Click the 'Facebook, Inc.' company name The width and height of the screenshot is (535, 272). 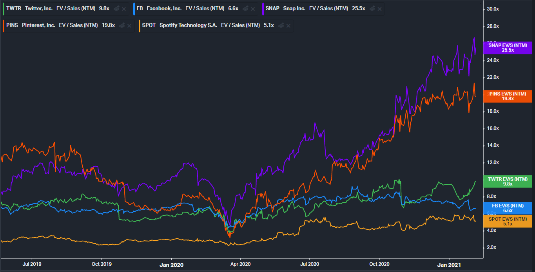click(x=164, y=9)
